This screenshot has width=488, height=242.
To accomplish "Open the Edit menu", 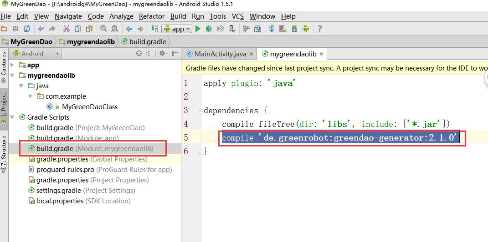I will pos(22,16).
